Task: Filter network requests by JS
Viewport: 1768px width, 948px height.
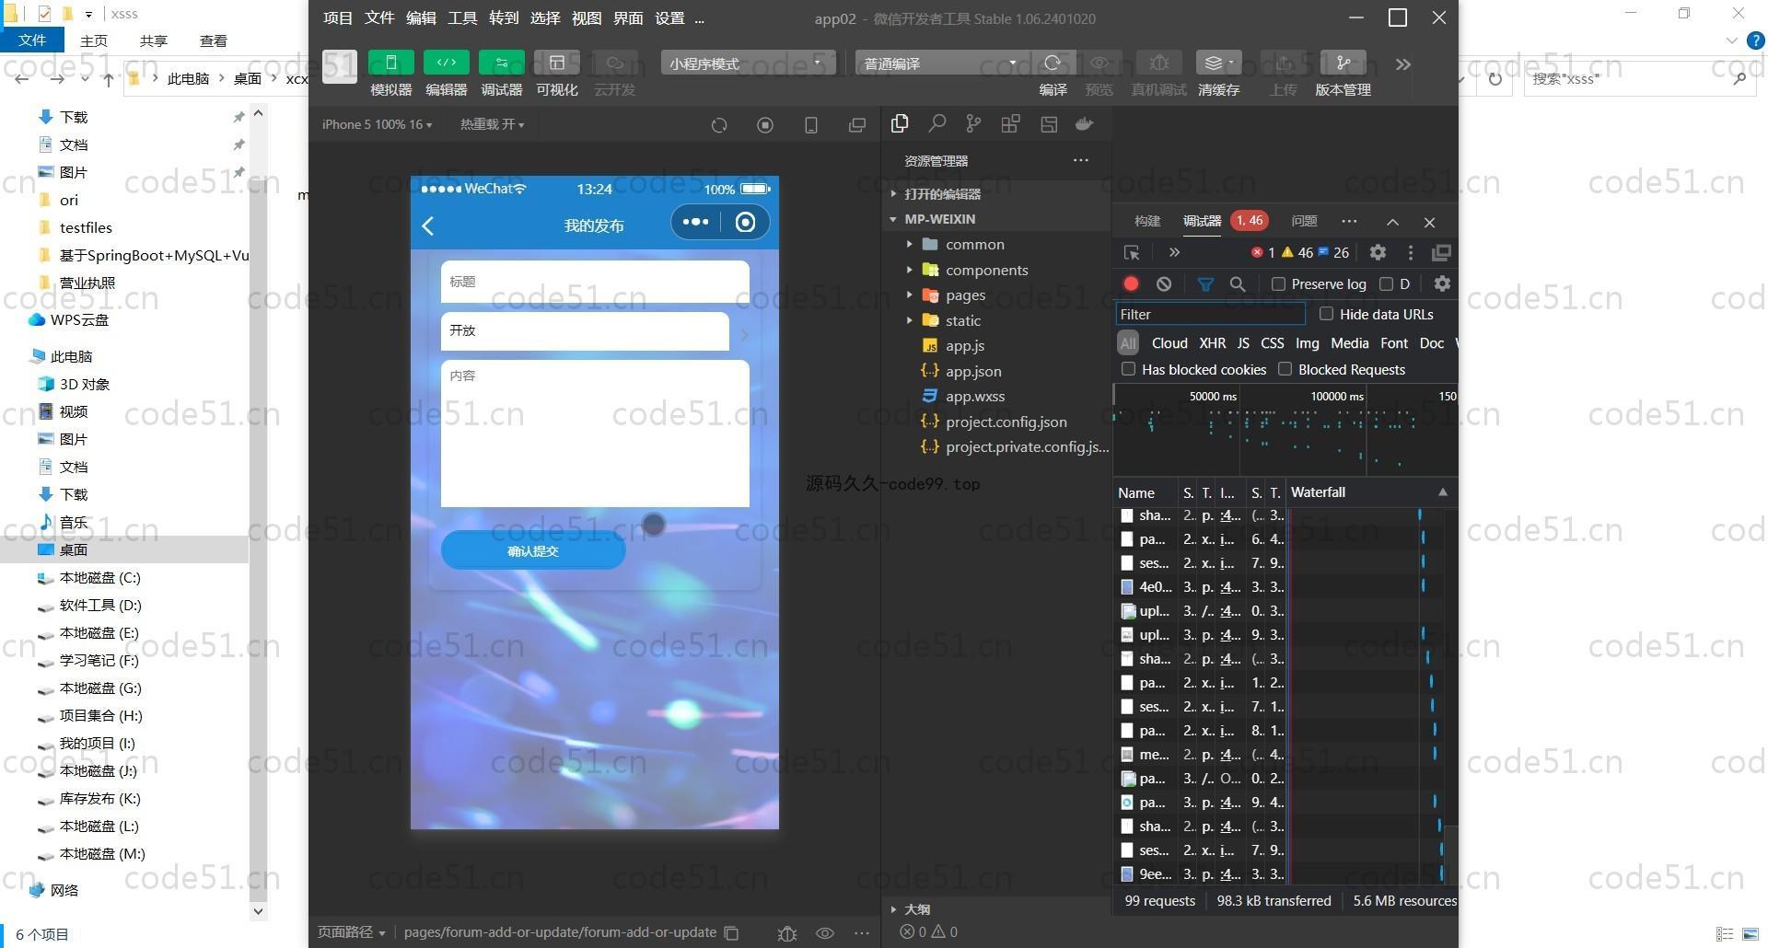Action: point(1243,342)
